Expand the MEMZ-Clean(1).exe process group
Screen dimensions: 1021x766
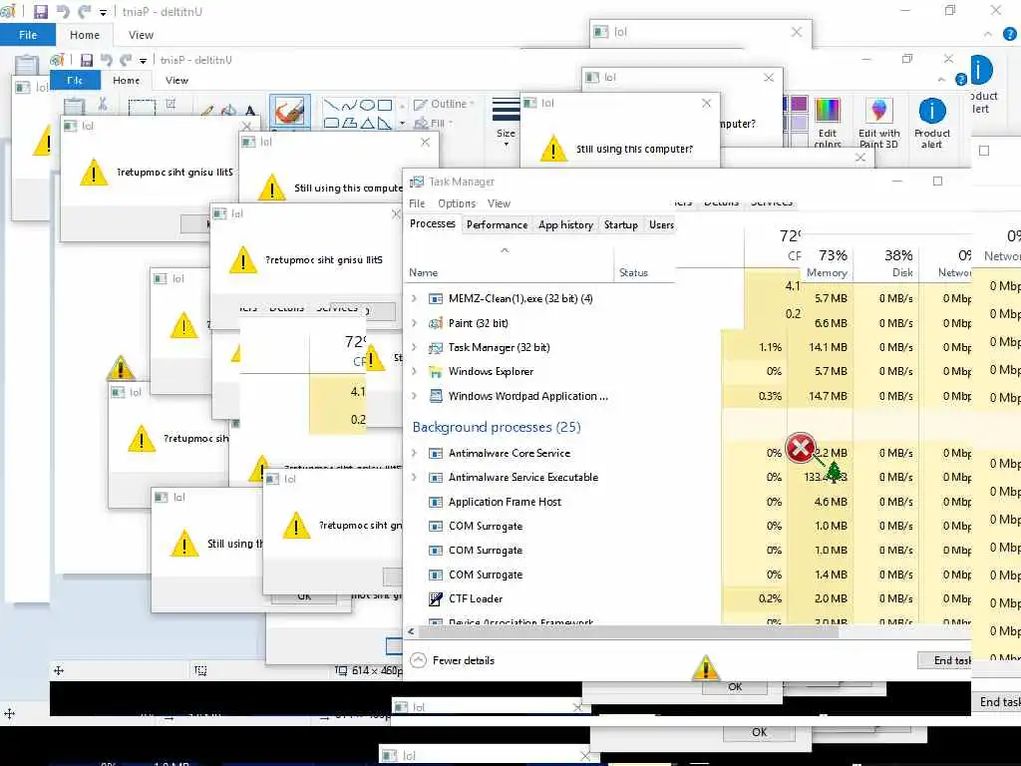click(414, 298)
